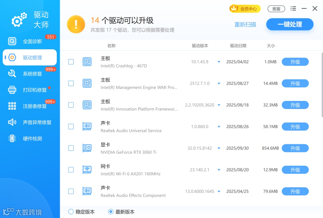323x218 pixels.
Task: Click the 驱动大师 gear logo icon
Action: (x=19, y=19)
